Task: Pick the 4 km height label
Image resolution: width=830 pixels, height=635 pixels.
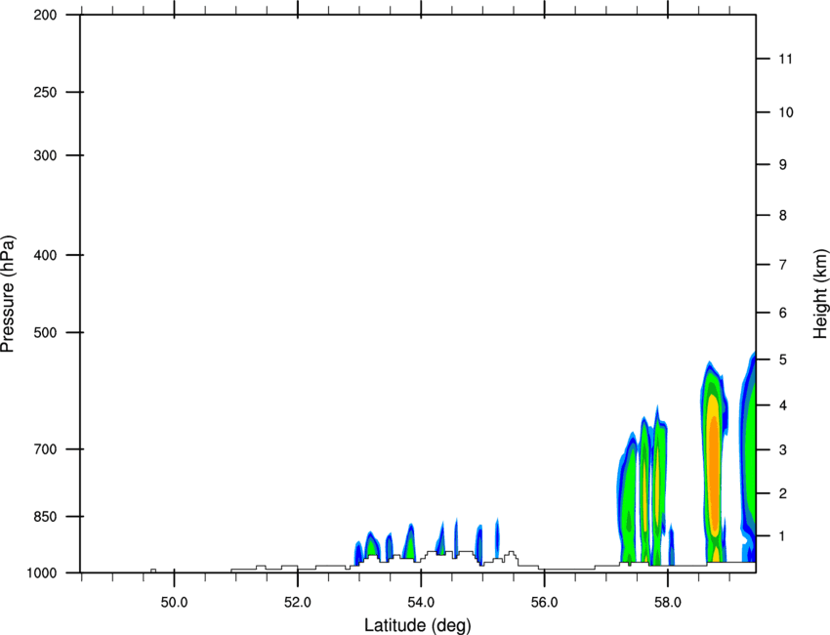Action: (783, 405)
